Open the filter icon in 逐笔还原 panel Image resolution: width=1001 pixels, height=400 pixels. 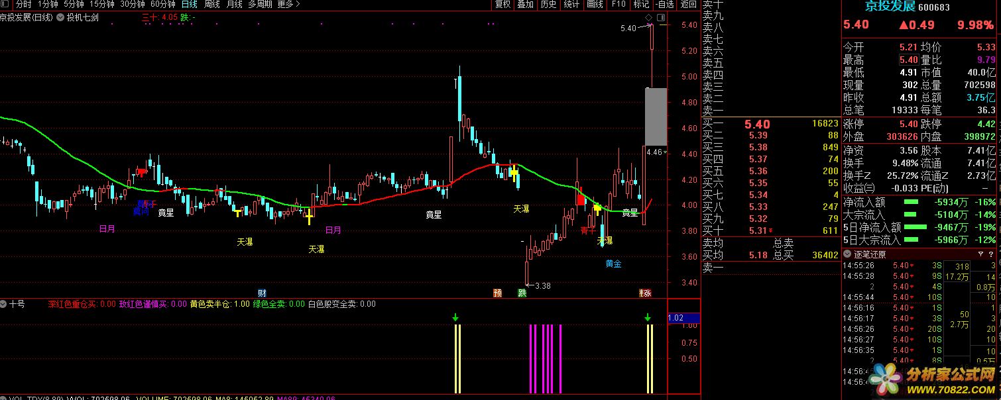coord(980,254)
